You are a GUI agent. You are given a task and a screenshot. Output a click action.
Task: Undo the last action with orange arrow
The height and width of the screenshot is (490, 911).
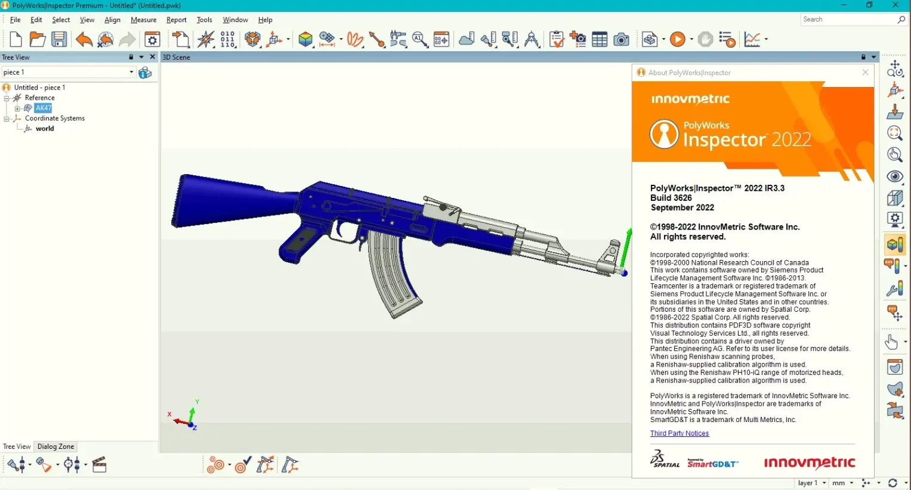click(x=84, y=40)
